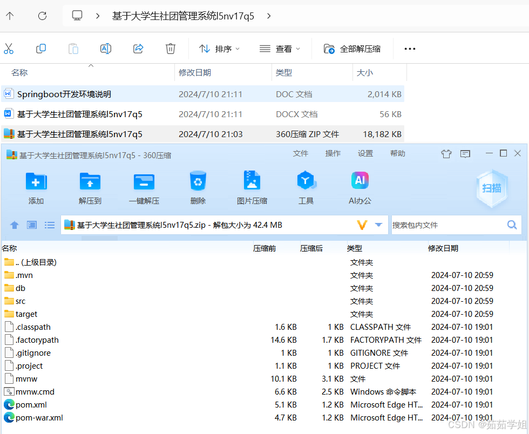Open the archive path dropdown arrow
The height and width of the screenshot is (434, 529).
tap(378, 225)
